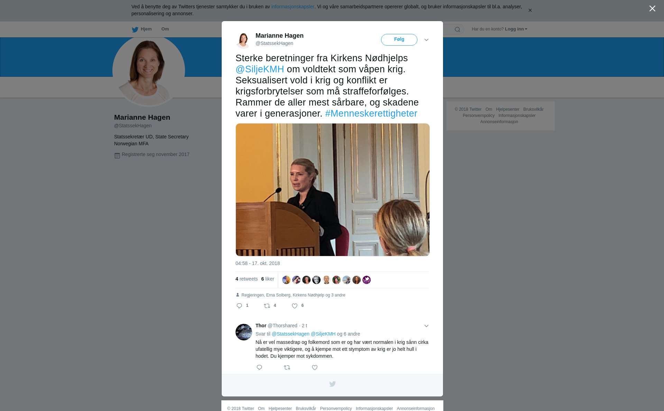Click the search magnifier icon
664x411 pixels.
coord(458,29)
